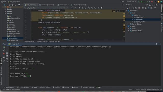Open the Services tool window
Viewport: 163px width, 92px height.
pyautogui.click(x=75, y=87)
